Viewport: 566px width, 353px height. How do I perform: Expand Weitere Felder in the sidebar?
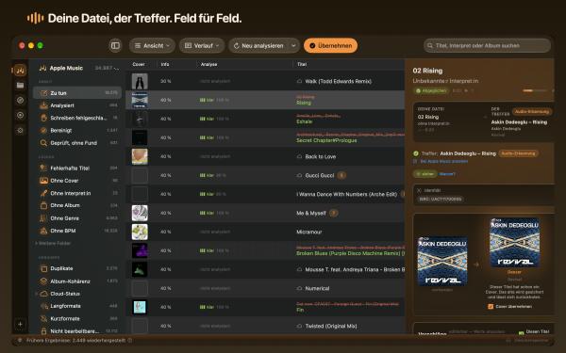[x=53, y=244]
